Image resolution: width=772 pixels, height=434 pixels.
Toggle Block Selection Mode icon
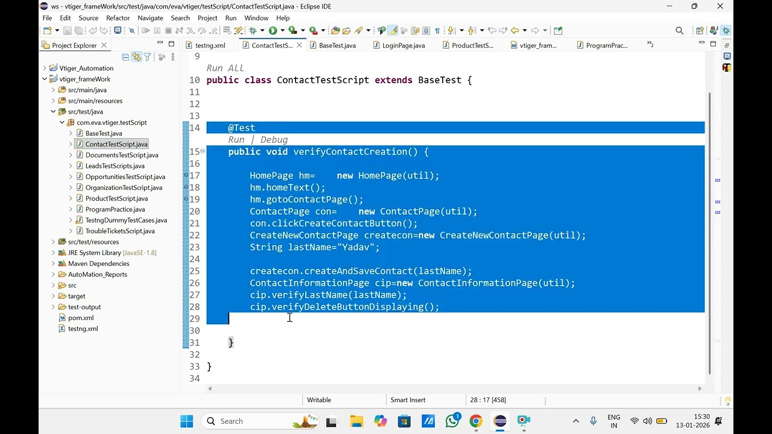click(426, 30)
